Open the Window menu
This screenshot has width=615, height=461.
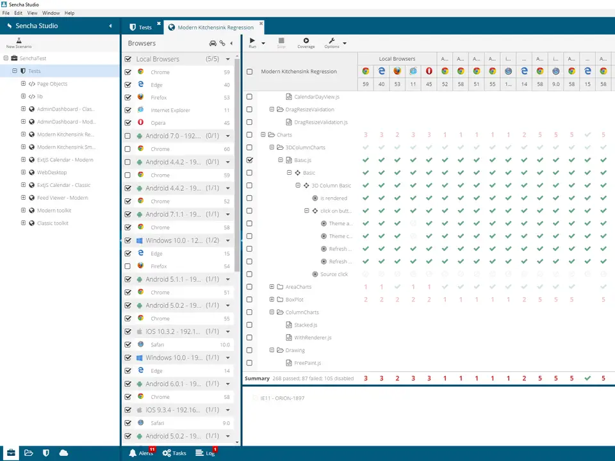pos(51,13)
